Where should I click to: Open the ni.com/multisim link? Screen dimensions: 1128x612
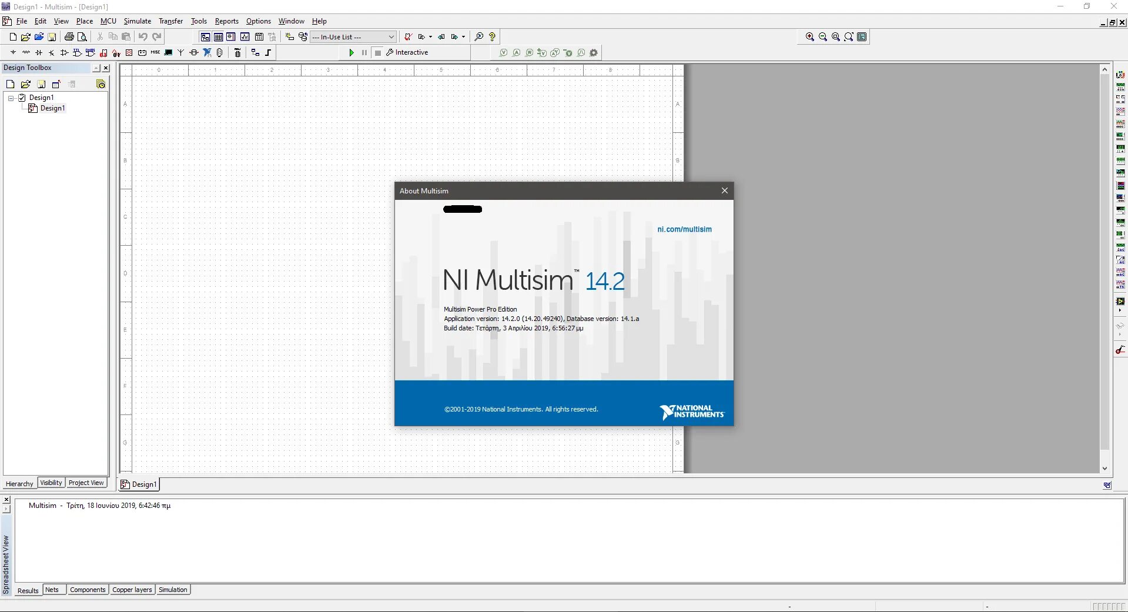(x=685, y=229)
